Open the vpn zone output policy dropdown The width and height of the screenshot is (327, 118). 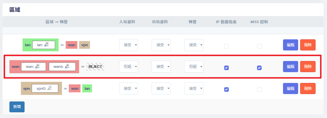tap(161, 88)
